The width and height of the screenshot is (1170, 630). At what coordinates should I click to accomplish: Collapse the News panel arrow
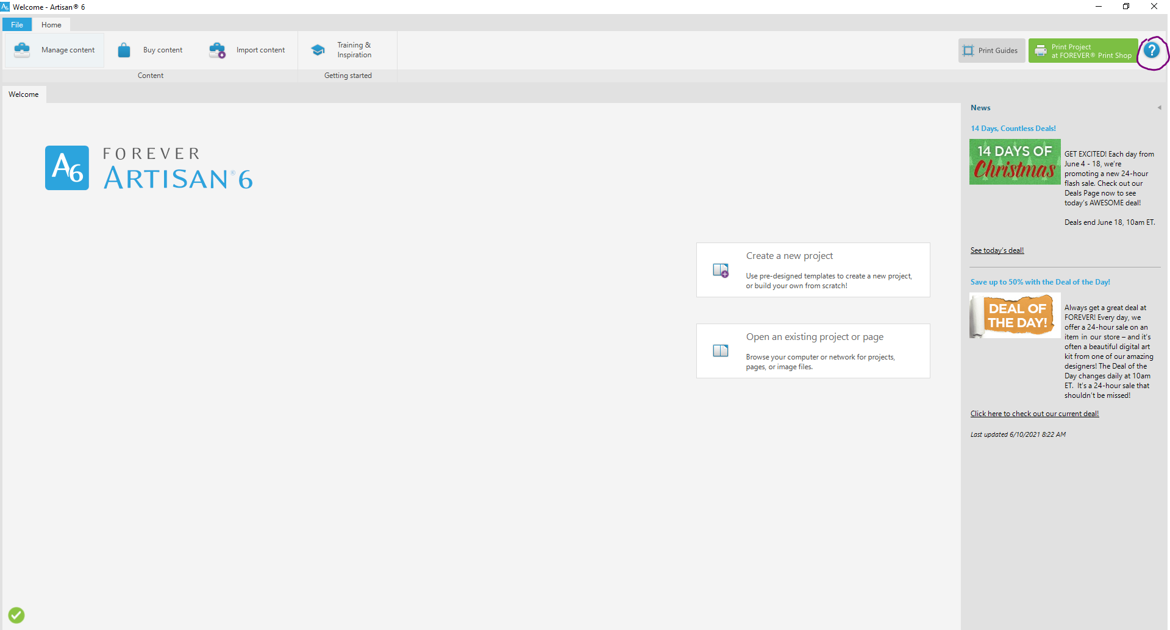click(x=1159, y=108)
